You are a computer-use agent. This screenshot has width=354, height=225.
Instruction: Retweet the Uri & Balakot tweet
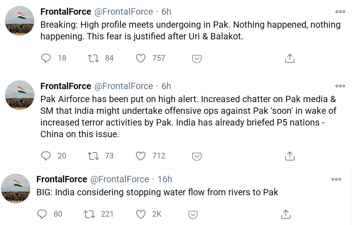[x=93, y=58]
